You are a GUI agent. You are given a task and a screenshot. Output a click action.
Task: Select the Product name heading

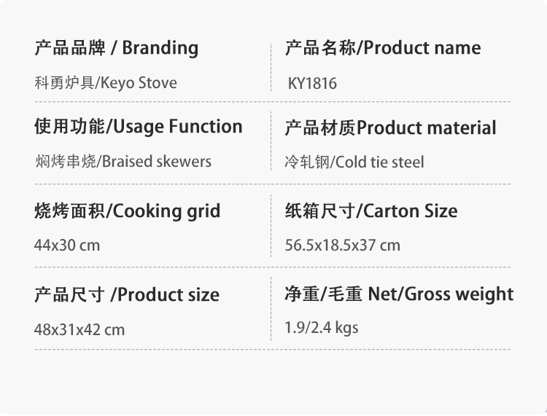(x=382, y=49)
